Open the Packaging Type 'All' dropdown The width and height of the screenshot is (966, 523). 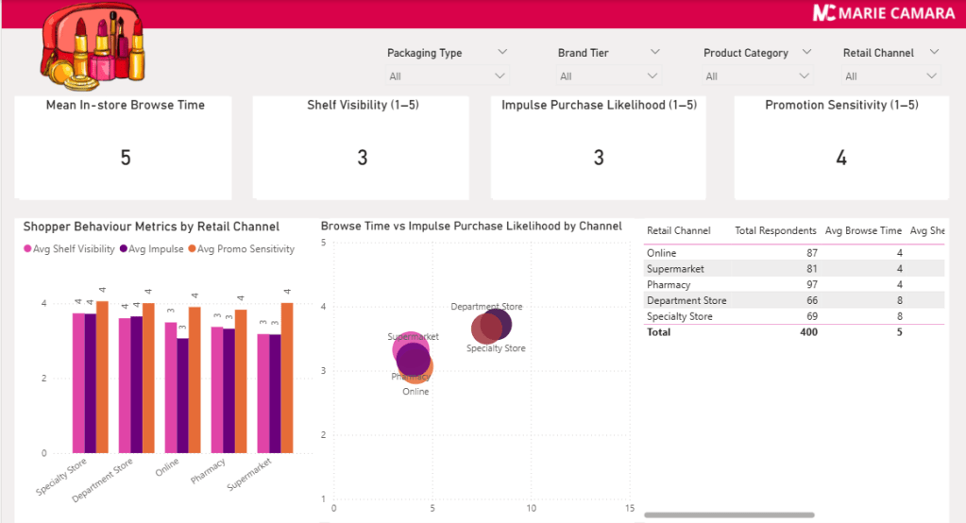pyautogui.click(x=449, y=76)
